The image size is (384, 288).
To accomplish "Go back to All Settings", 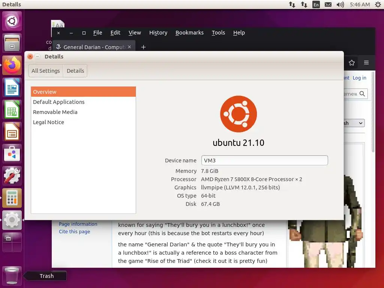I will 46,71.
